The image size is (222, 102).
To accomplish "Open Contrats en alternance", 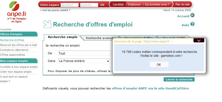I will pos(14,50).
